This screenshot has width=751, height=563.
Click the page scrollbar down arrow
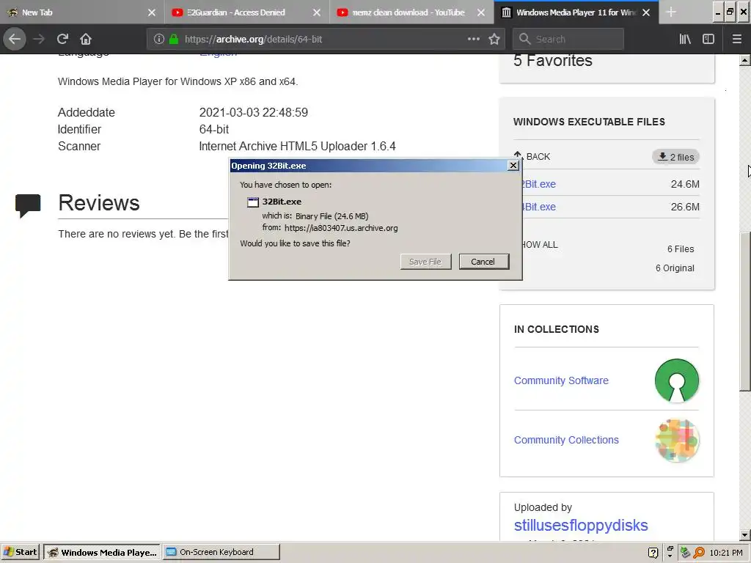point(744,534)
